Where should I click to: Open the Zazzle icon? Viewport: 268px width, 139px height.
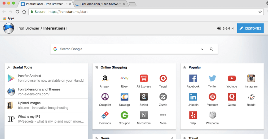point(163,97)
